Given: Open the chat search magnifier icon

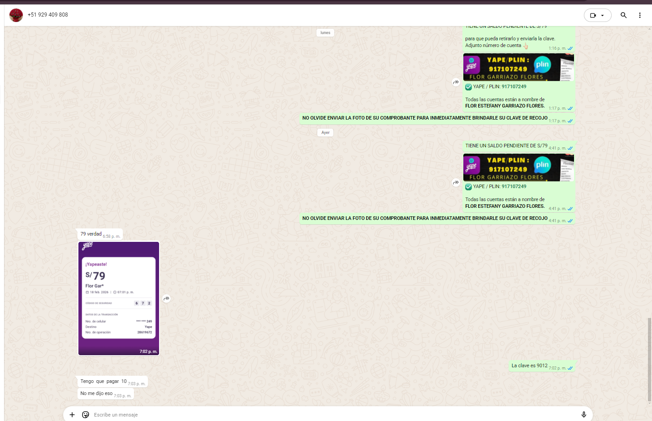Looking at the screenshot, I should 623,15.
